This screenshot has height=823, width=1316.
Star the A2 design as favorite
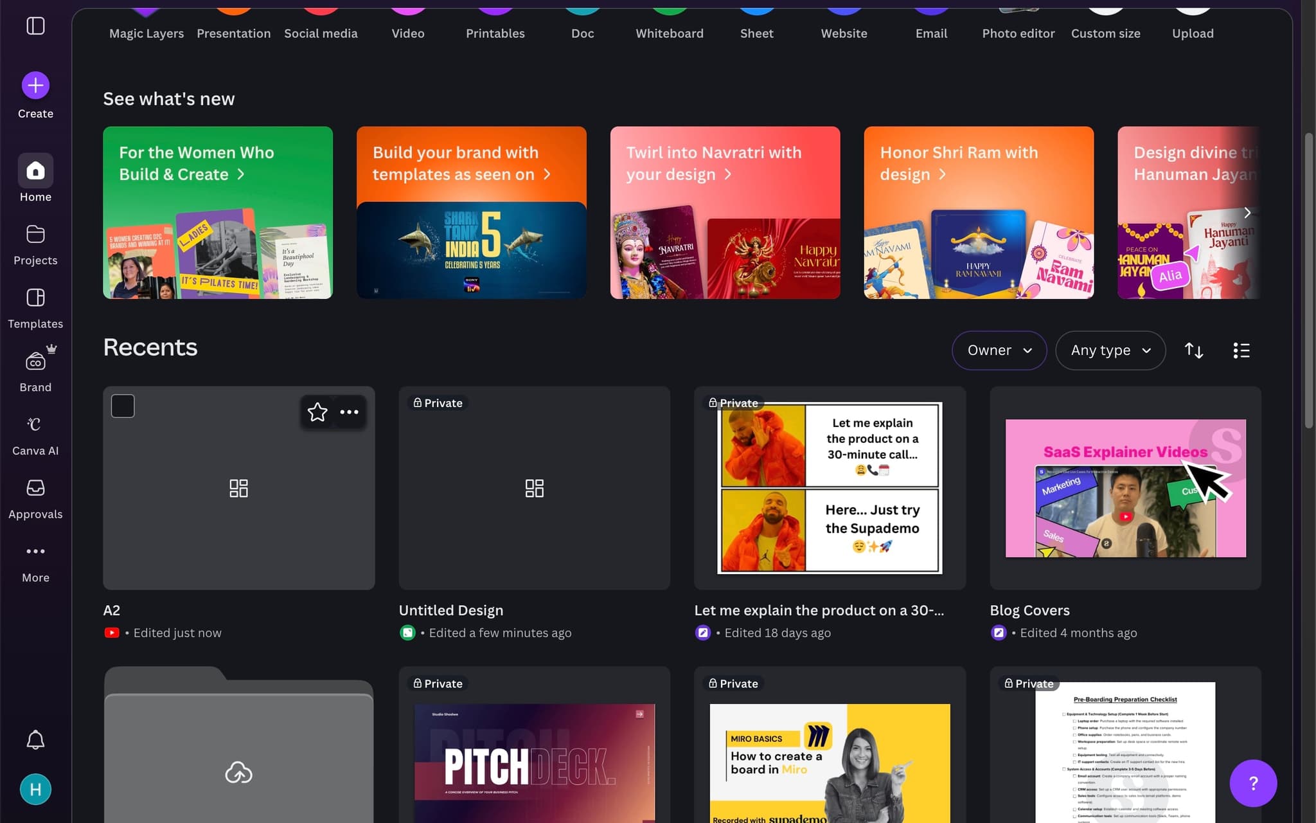tap(317, 411)
